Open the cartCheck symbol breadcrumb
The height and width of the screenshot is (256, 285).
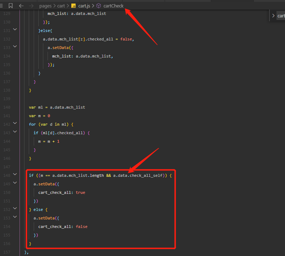click(113, 6)
